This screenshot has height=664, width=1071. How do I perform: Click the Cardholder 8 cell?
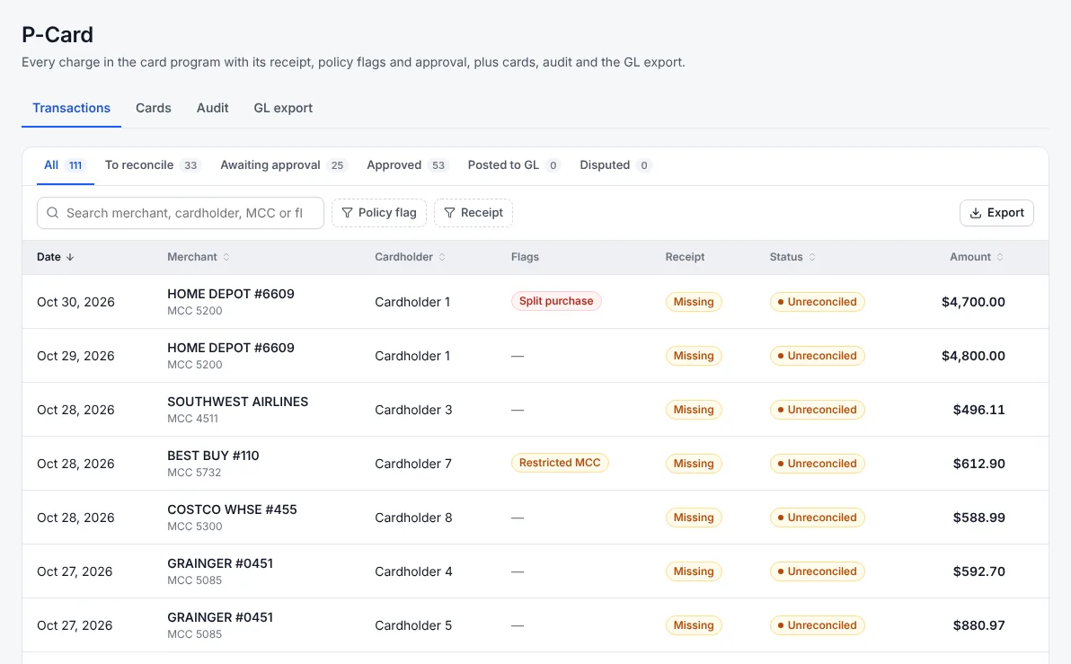pyautogui.click(x=413, y=518)
